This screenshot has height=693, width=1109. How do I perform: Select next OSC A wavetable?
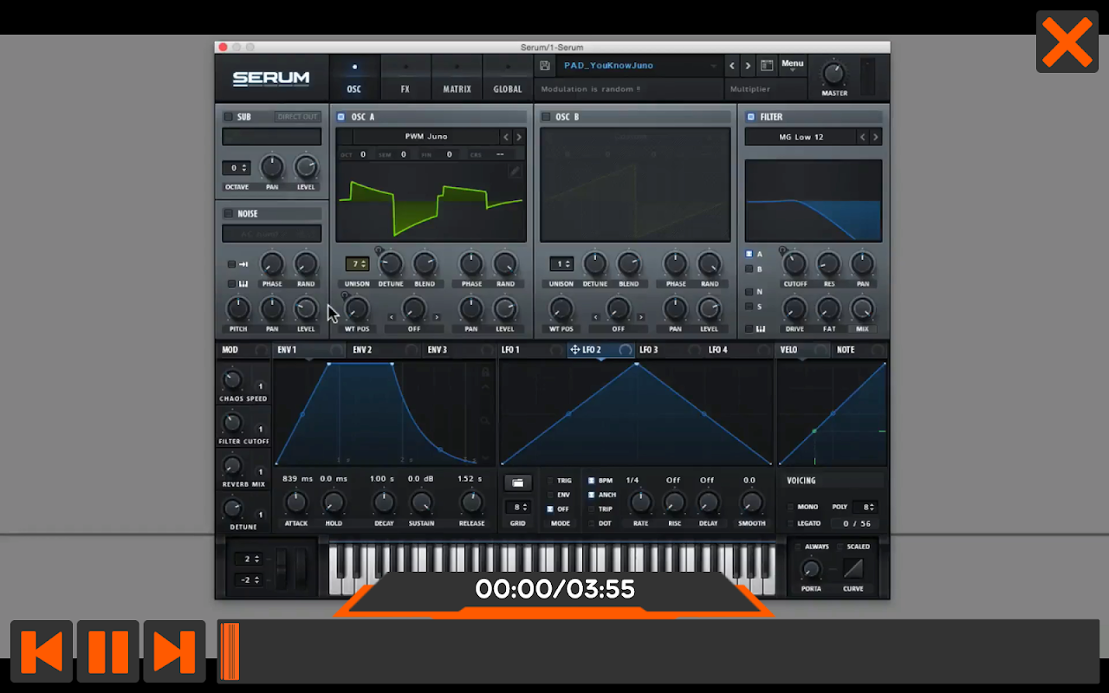tap(519, 137)
